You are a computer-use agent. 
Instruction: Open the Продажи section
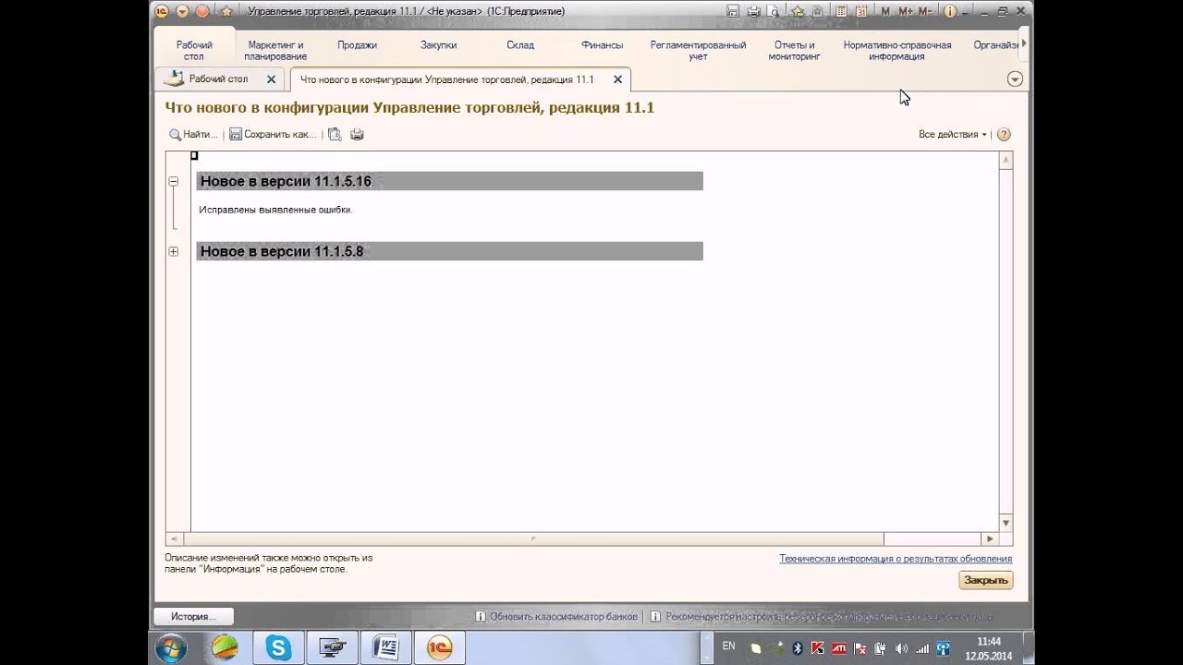pyautogui.click(x=357, y=44)
